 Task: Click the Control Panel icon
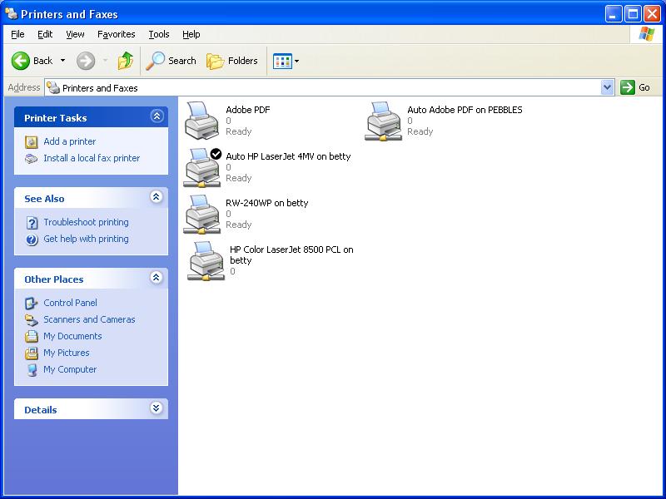tap(32, 303)
